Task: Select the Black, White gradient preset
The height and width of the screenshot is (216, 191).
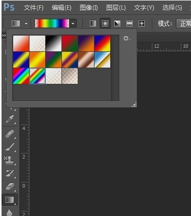Action: click(53, 43)
